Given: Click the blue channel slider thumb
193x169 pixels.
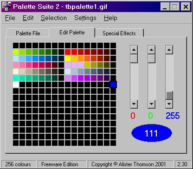Looking at the screenshot, I should click(169, 96).
